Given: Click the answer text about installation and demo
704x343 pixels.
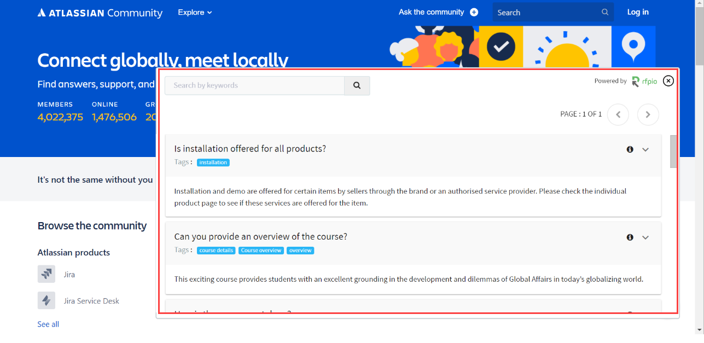Looking at the screenshot, I should (400, 197).
